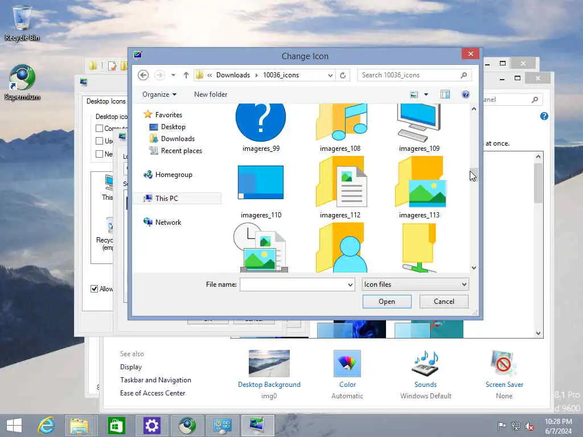
Task: Close the Change Icon dialog
Action: pos(470,54)
